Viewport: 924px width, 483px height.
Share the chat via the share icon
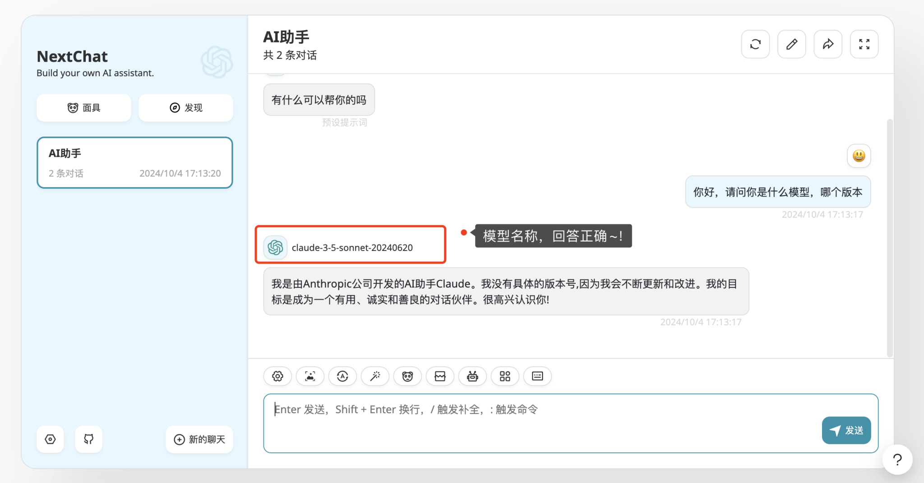tap(828, 44)
